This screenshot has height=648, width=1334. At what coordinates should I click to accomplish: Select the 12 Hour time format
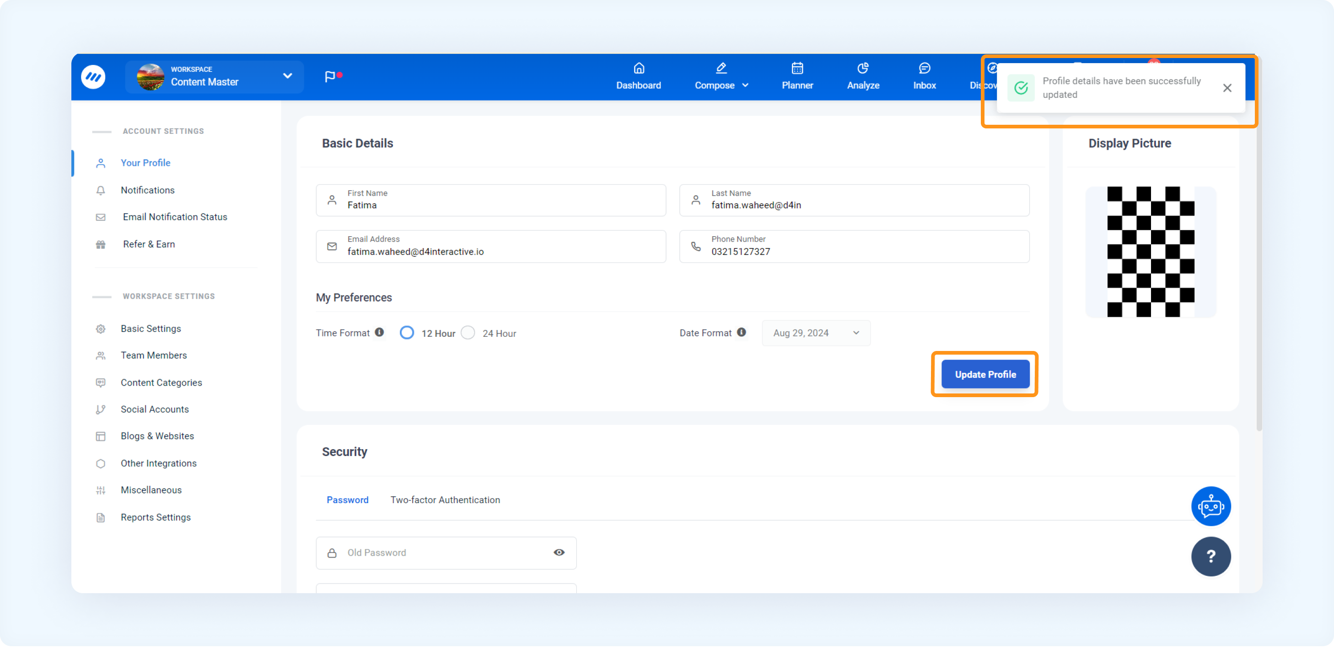coord(407,333)
